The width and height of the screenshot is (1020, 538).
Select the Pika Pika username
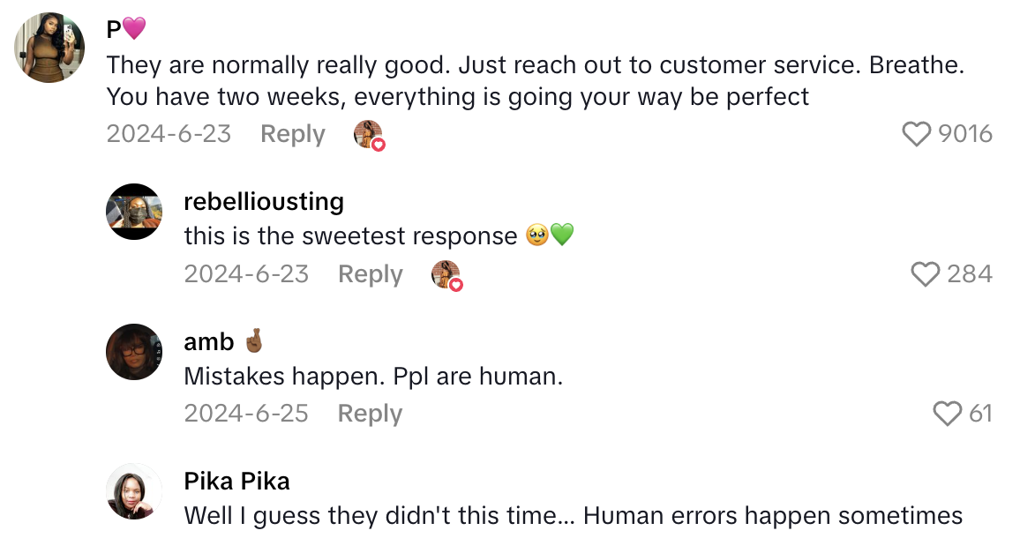pyautogui.click(x=236, y=481)
